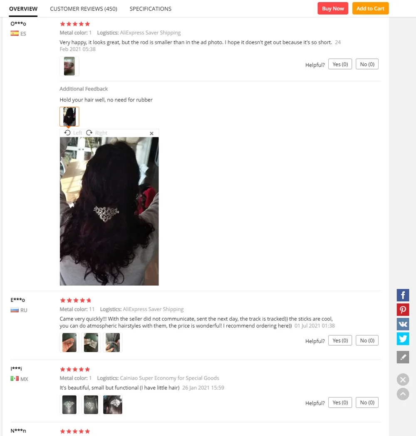Rotate the enlarged photo Left
The image size is (416, 436).
pos(73,133)
